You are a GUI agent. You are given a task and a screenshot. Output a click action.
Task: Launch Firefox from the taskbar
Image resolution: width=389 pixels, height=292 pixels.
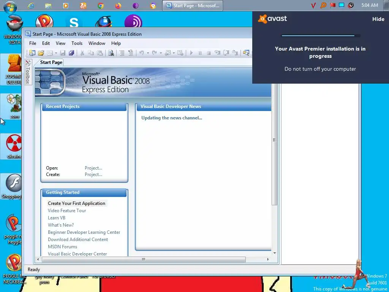pos(118,5)
